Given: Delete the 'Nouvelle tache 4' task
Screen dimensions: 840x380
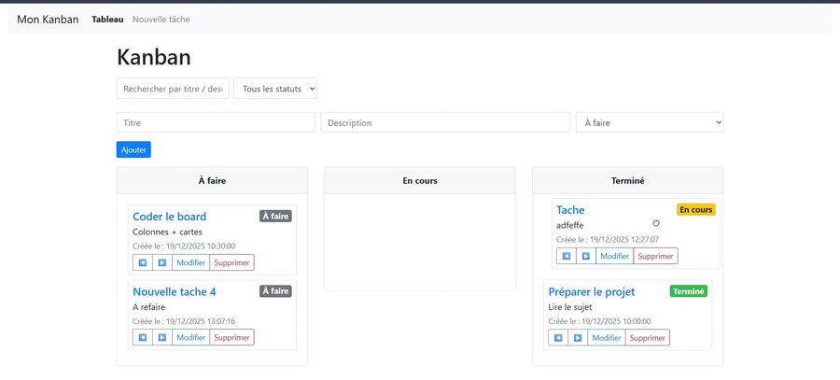Looking at the screenshot, I should click(232, 338).
